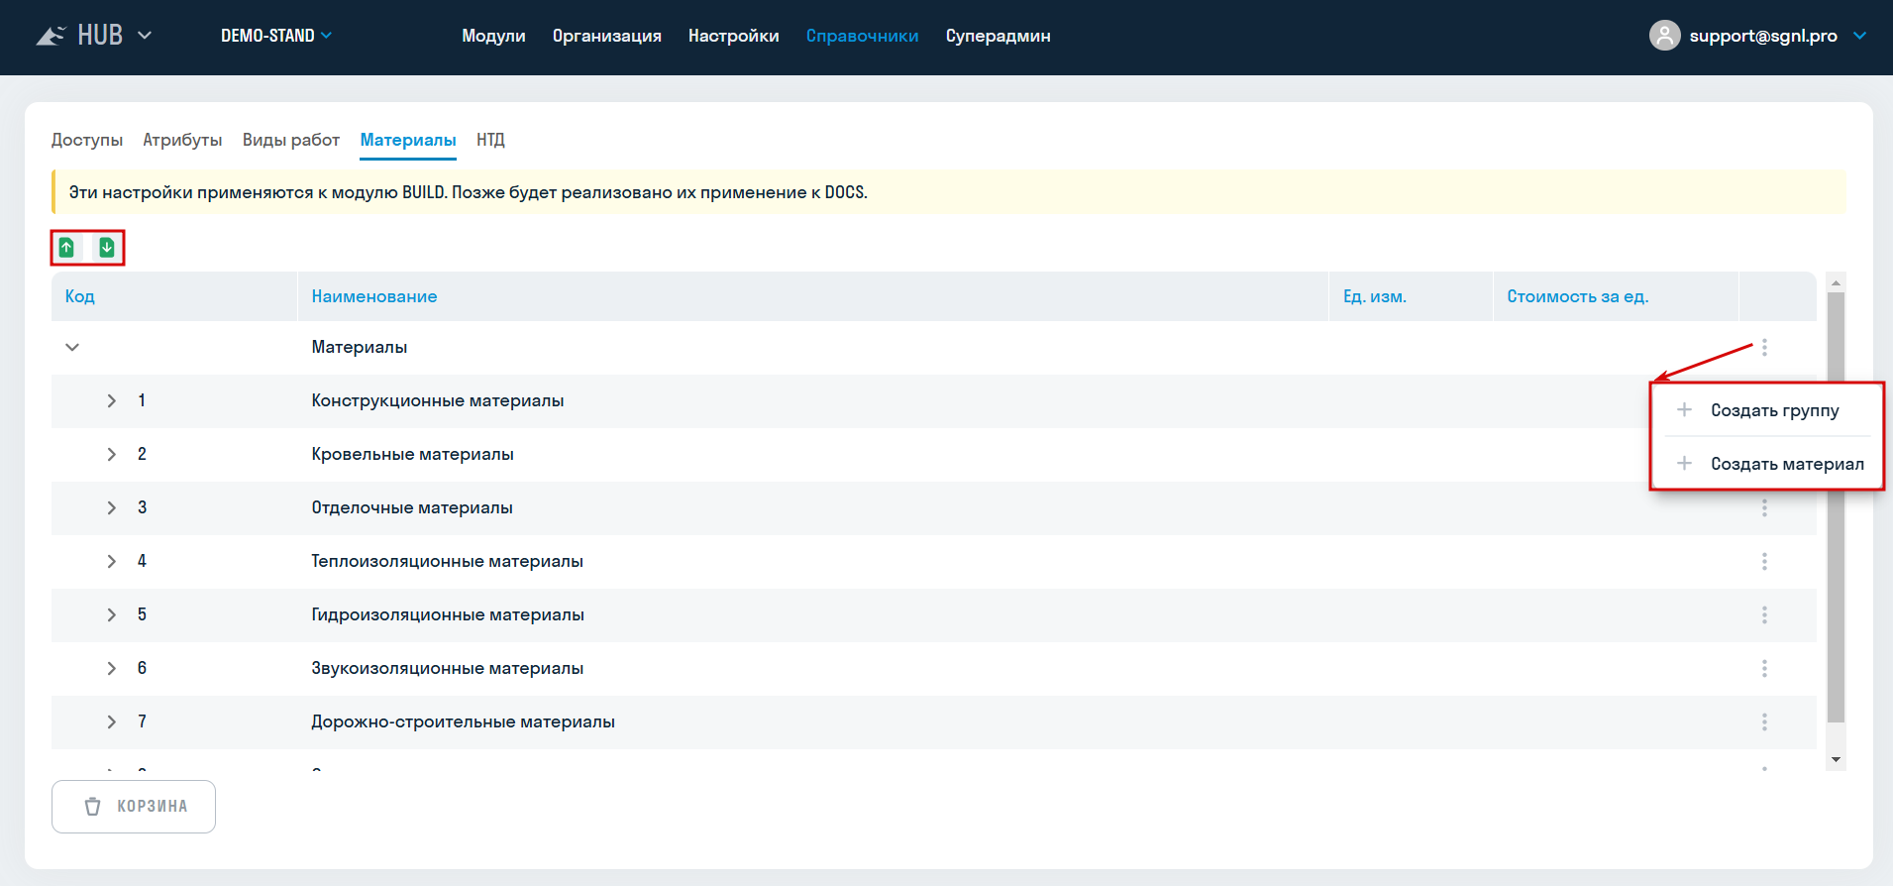Switch to the Виды работ tab
Image resolution: width=1893 pixels, height=886 pixels.
(x=291, y=140)
